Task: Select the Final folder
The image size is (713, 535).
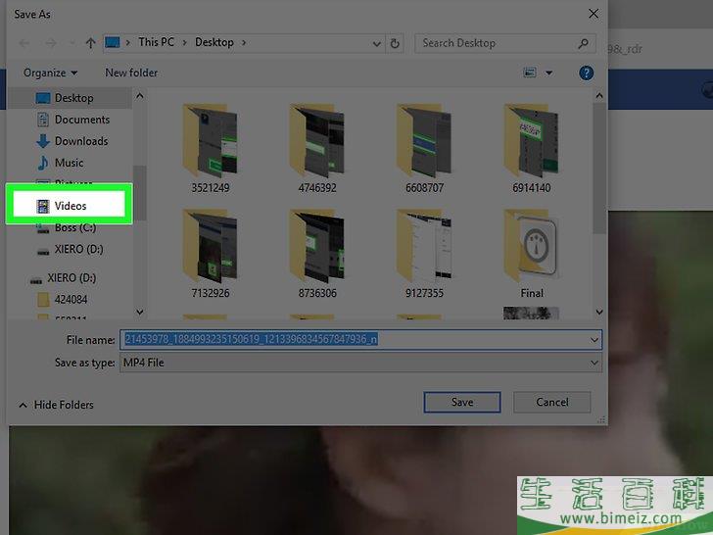Action: 531,254
